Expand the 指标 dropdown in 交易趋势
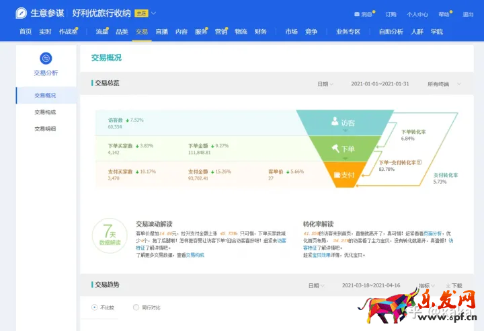 (x=426, y=285)
